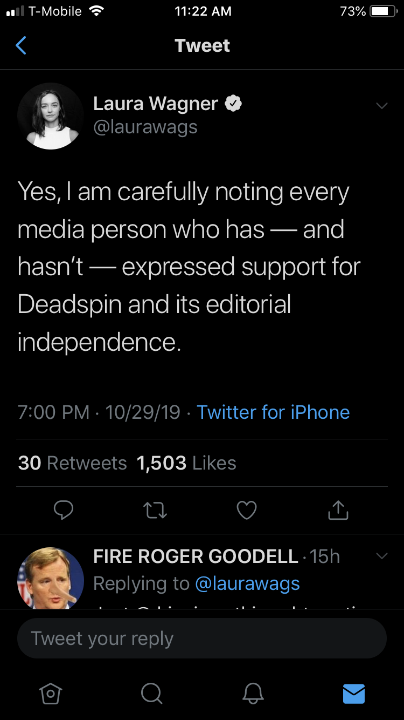The image size is (404, 720).
Task: Open the Twitter for iPhone link
Action: 273,412
